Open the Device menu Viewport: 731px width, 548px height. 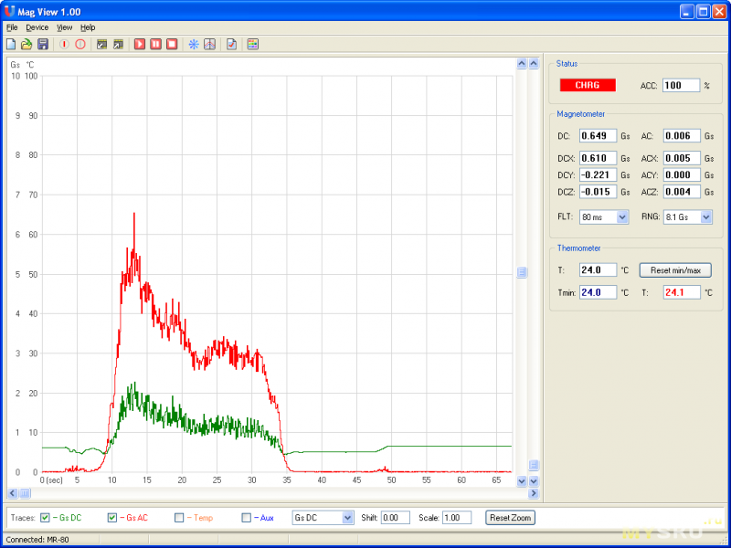37,27
